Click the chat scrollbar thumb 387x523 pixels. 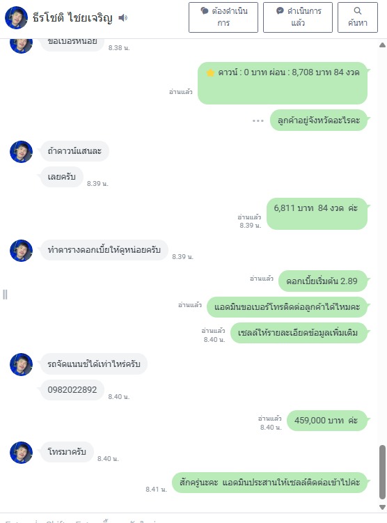tap(382, 471)
